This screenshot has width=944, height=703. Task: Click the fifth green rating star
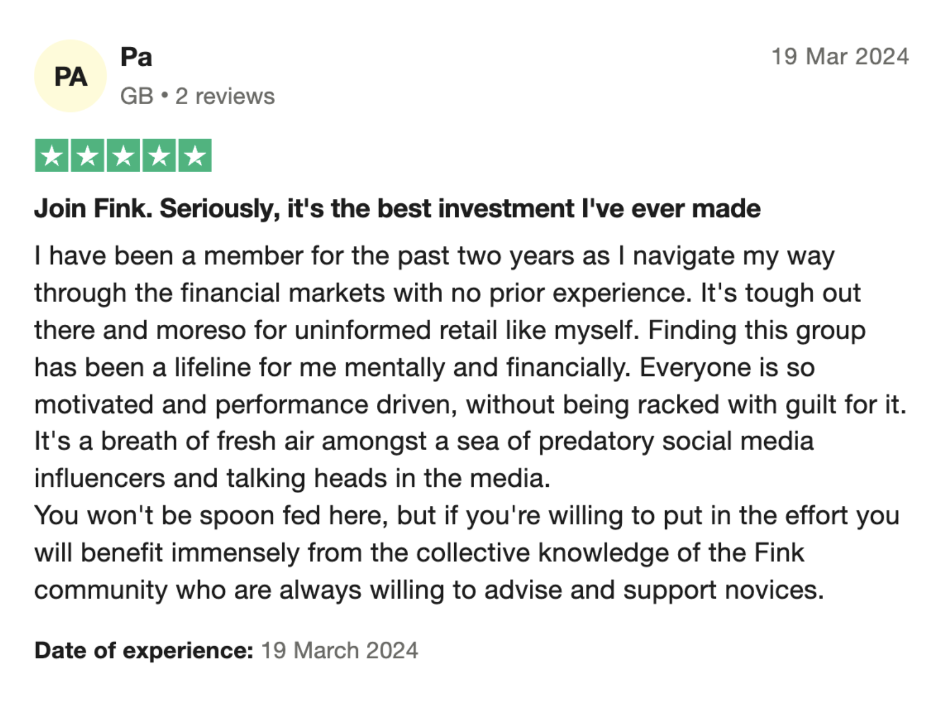[195, 155]
